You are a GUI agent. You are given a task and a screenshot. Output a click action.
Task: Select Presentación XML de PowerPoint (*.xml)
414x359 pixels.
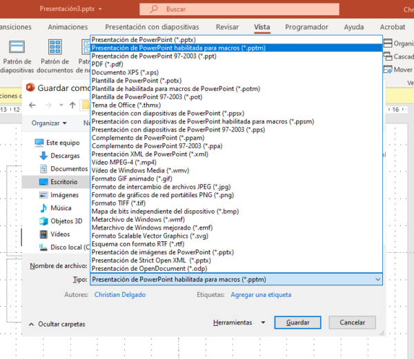236,154
